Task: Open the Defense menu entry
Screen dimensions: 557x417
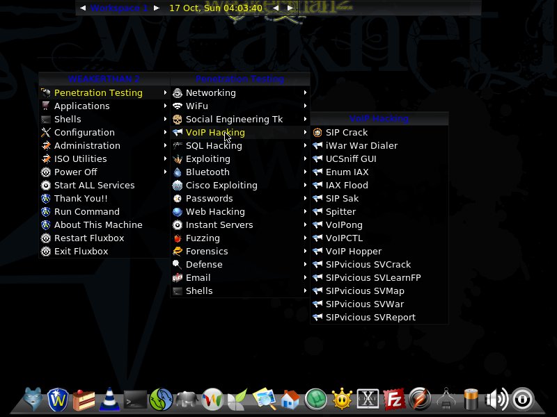Action: [240, 265]
